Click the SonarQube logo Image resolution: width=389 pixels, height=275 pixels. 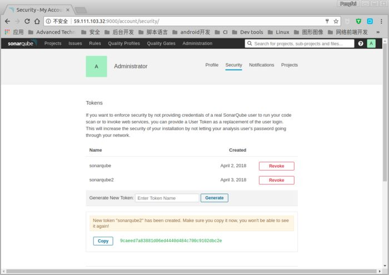click(x=22, y=43)
